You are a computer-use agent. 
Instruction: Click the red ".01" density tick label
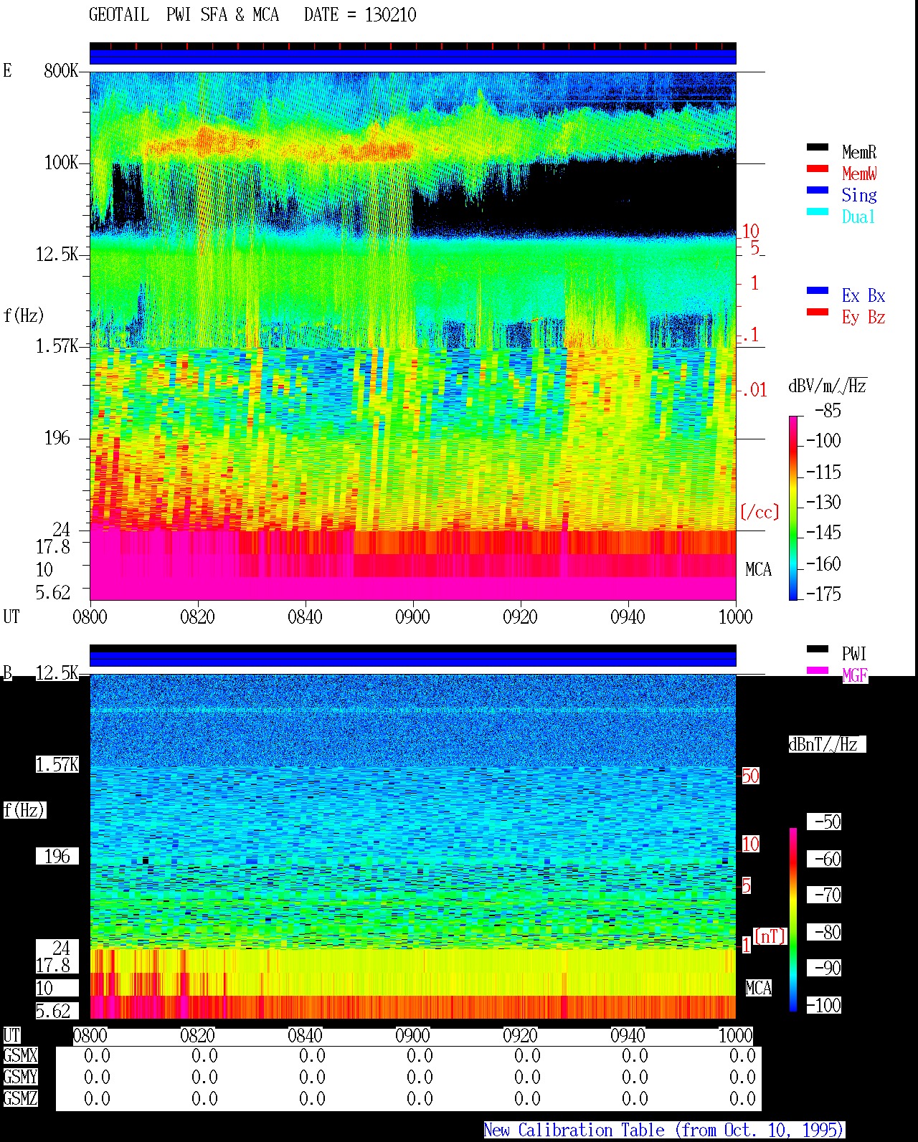pyautogui.click(x=754, y=390)
